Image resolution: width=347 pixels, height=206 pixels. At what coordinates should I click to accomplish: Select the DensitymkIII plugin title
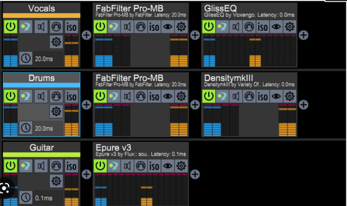pyautogui.click(x=228, y=78)
